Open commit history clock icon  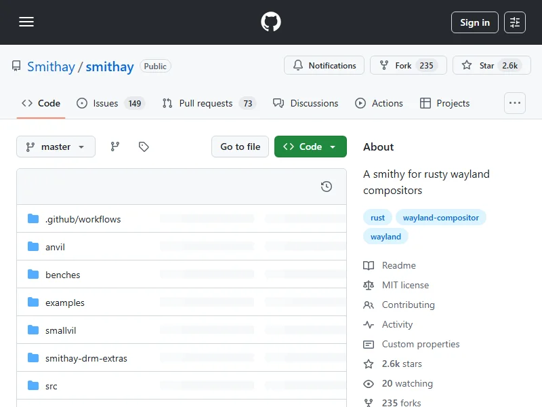(x=327, y=187)
